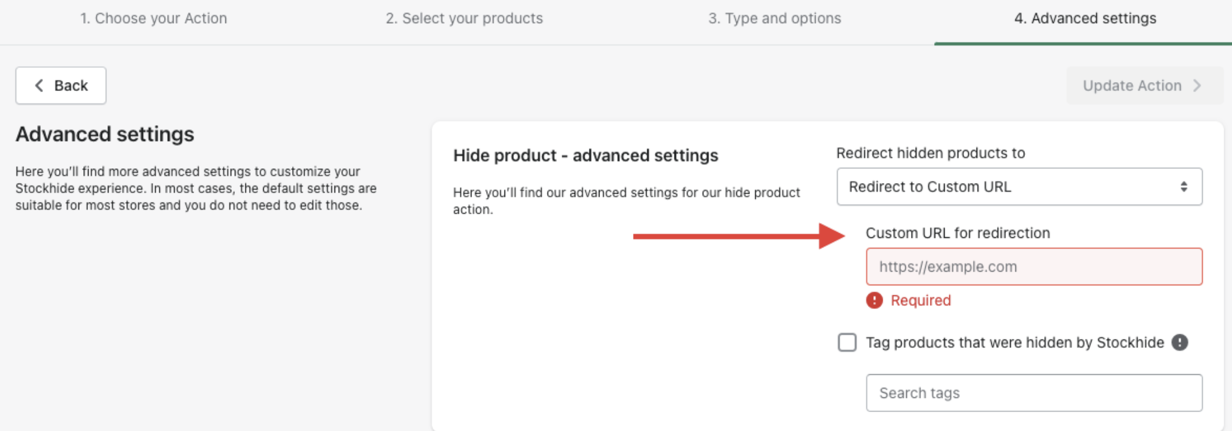Click the red annotation arrow
This screenshot has width=1232, height=431.
point(738,236)
